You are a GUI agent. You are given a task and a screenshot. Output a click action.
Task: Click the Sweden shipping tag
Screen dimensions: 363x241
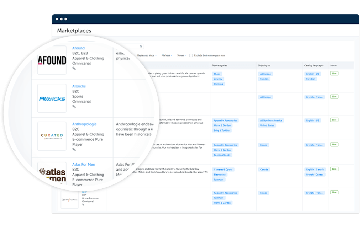264,79
